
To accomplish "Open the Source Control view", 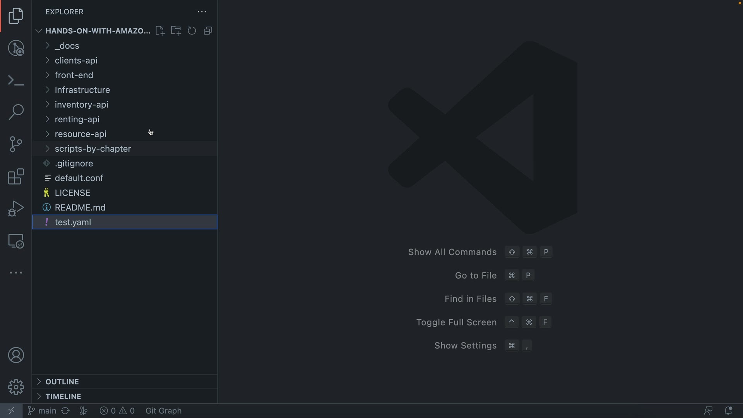I will 16,144.
